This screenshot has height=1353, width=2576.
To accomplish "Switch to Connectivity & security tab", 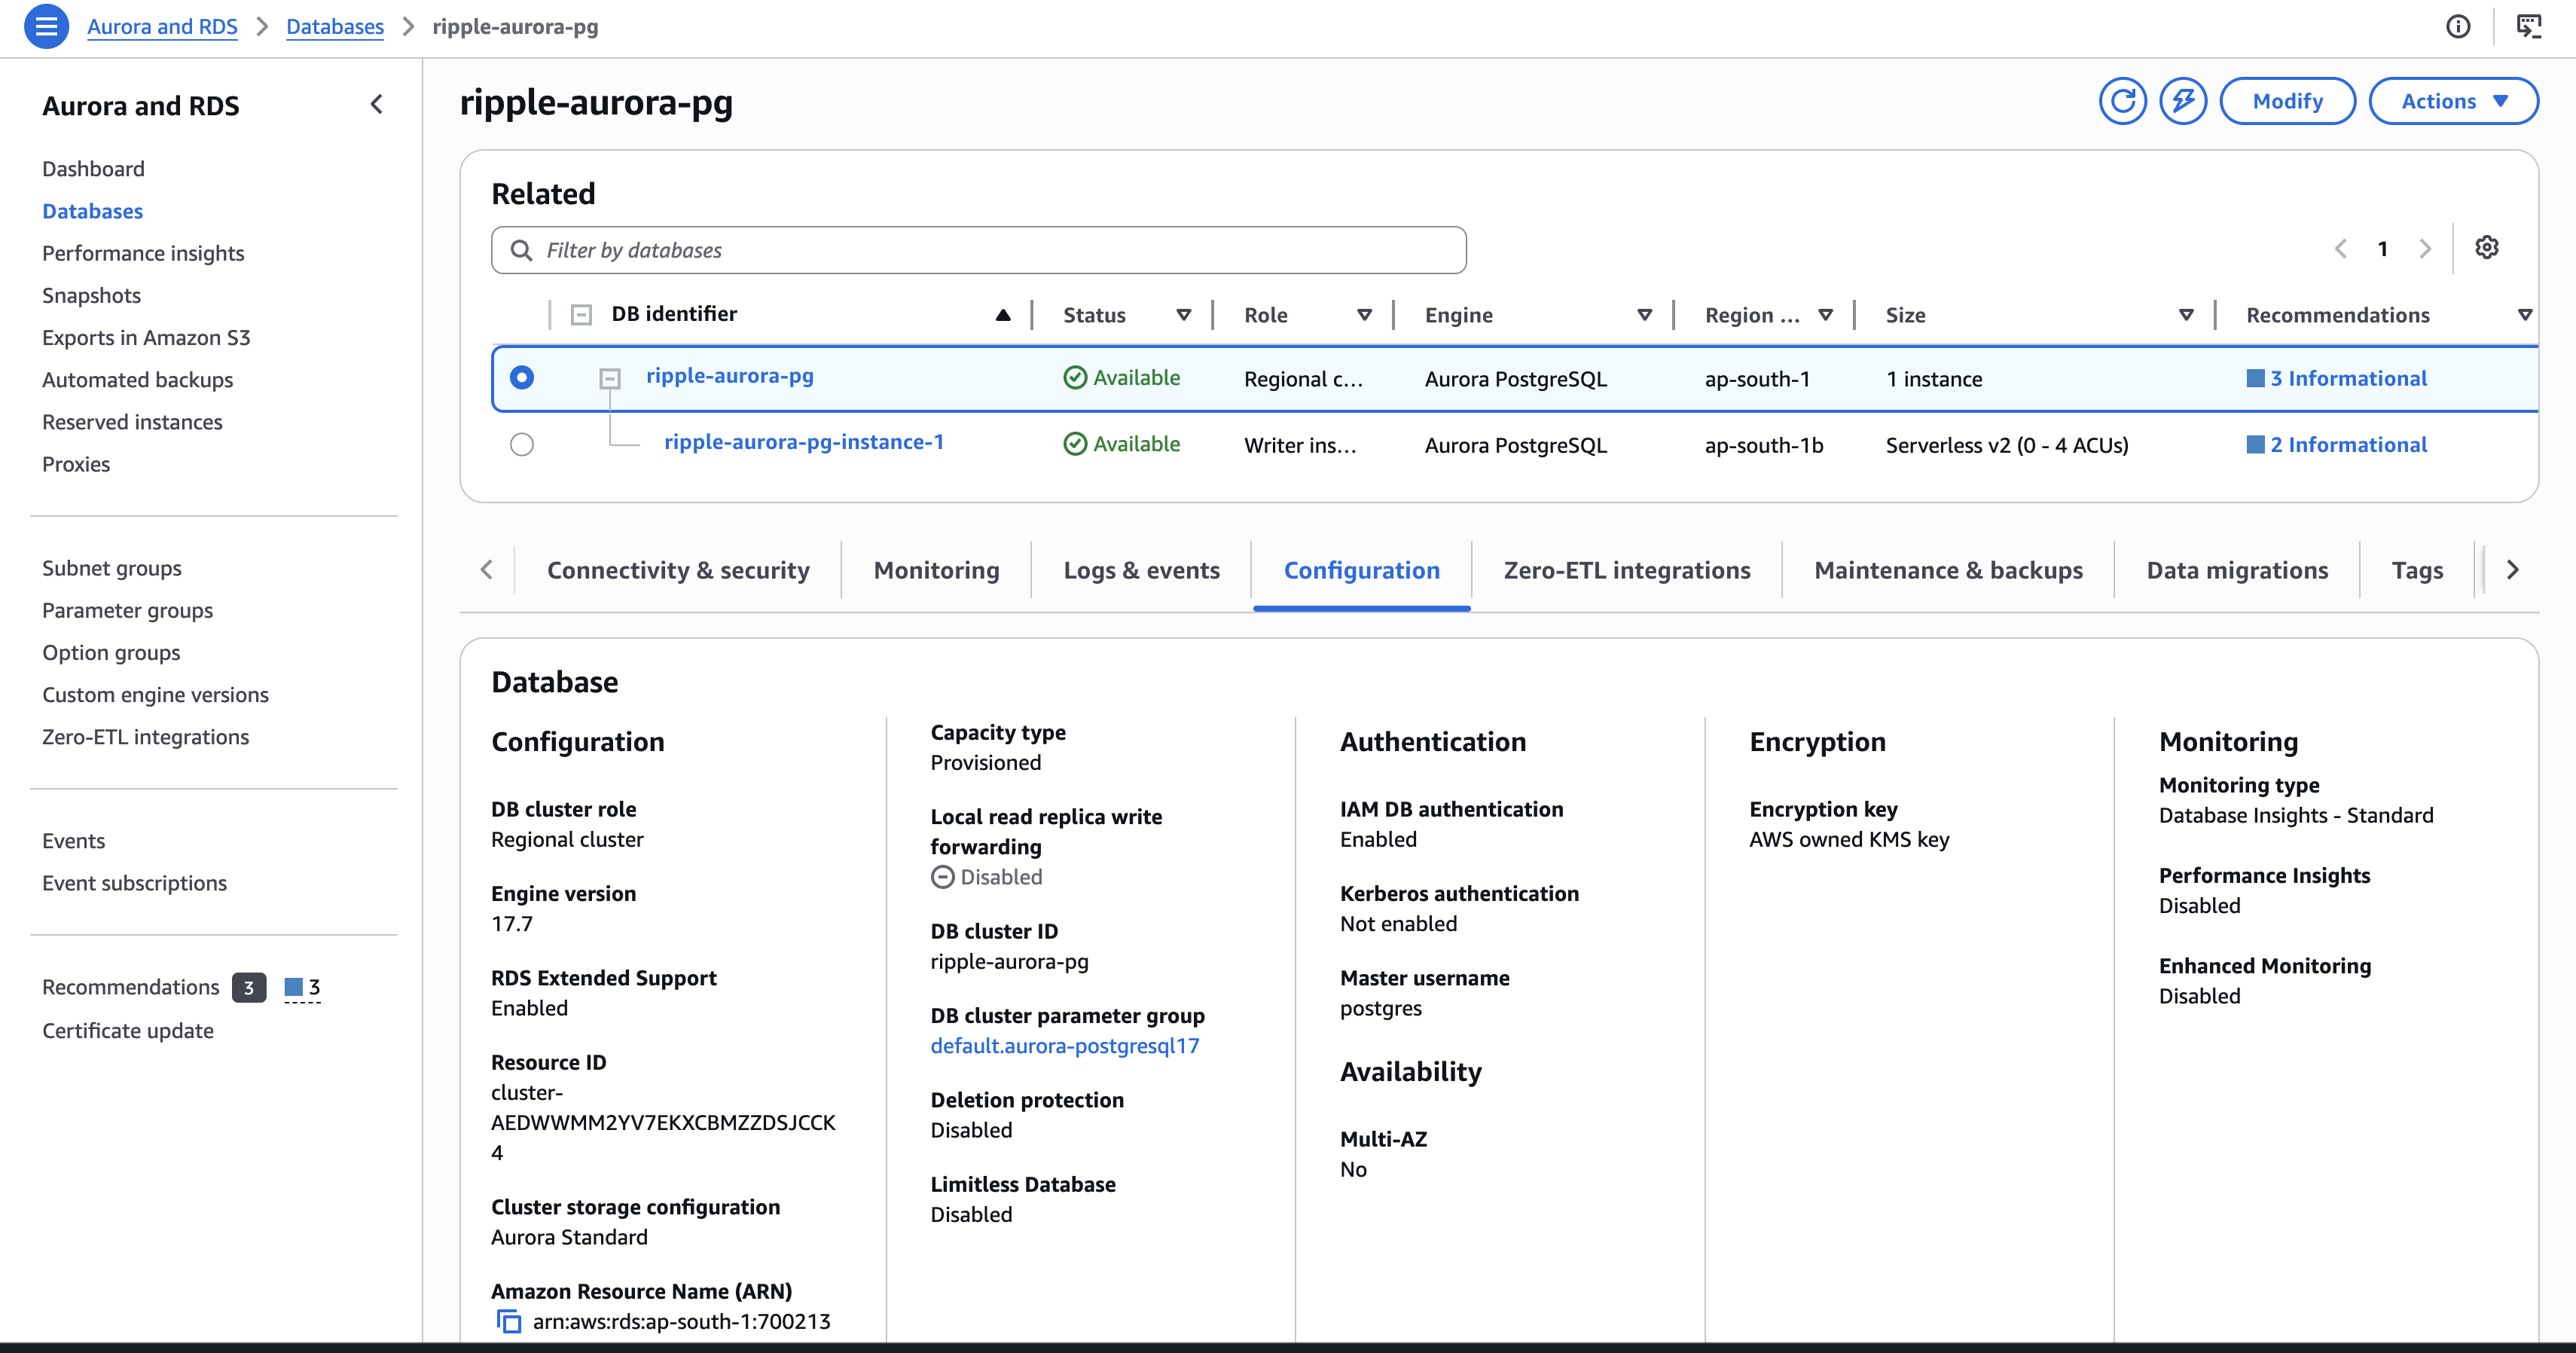I will coord(678,570).
